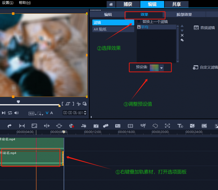Click the 自定义滤镜 button
218x190 pixels.
click(205, 67)
